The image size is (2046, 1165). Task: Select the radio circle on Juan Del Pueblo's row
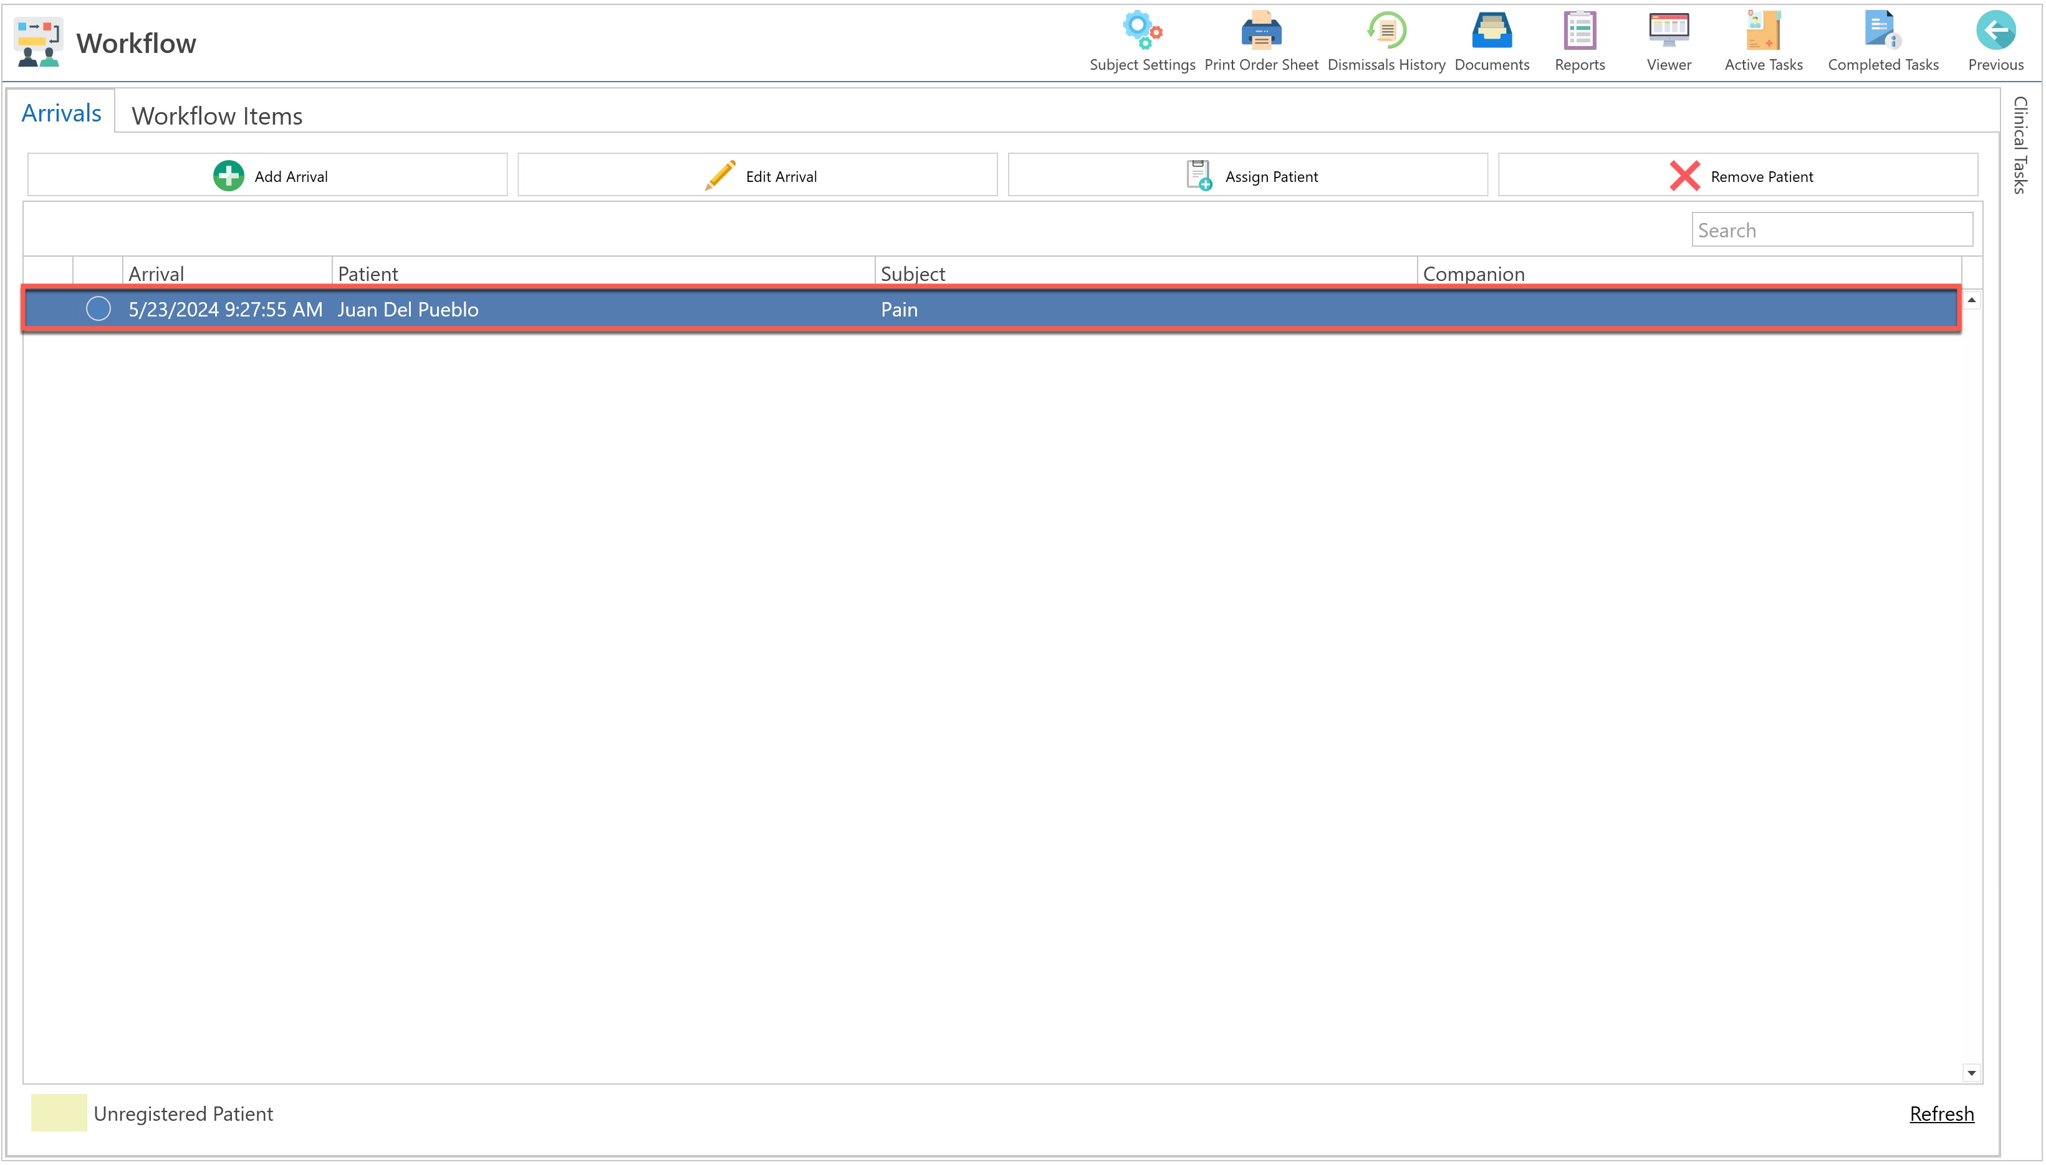[98, 309]
